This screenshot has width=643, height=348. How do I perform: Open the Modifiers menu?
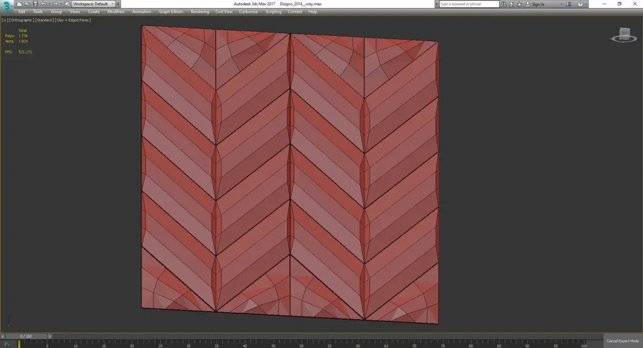[116, 12]
